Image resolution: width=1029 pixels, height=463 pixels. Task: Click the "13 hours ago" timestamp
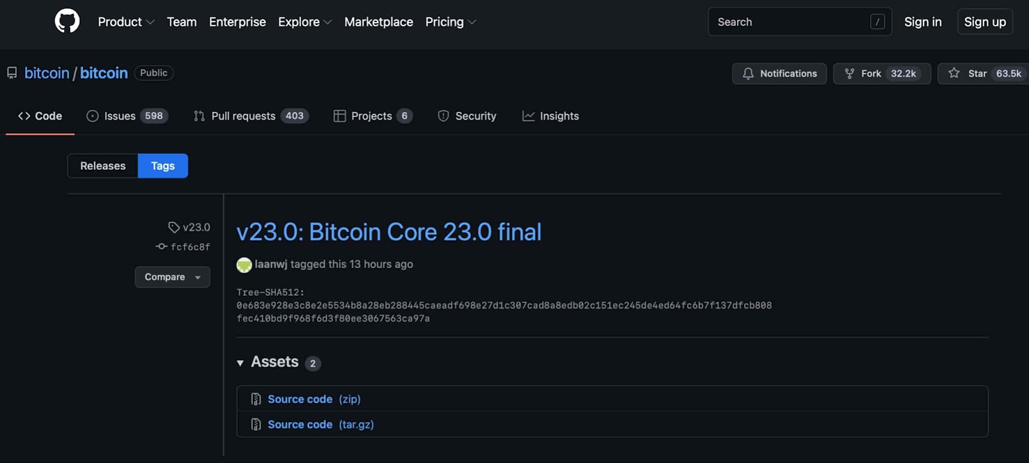[x=381, y=264]
